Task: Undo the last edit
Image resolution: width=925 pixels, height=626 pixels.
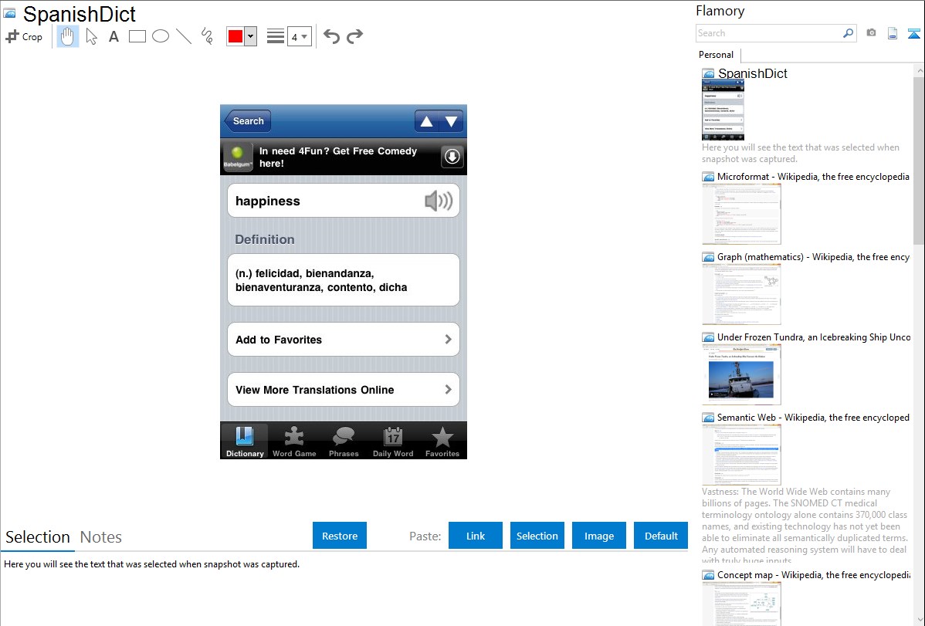Action: 331,36
